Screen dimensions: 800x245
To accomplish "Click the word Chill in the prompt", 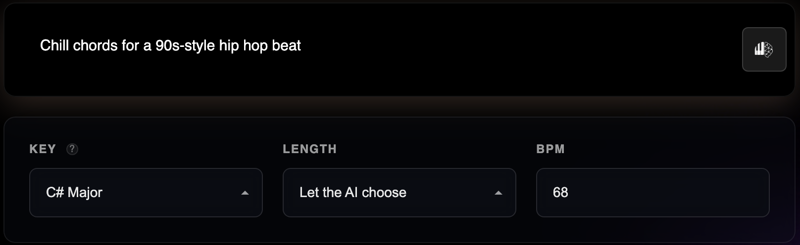I will (x=54, y=46).
